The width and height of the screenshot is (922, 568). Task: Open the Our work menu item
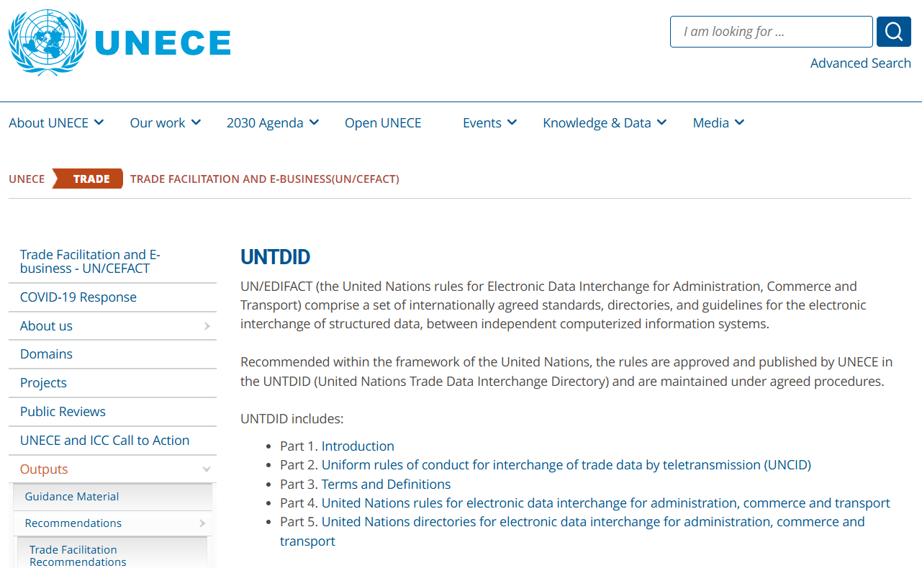[x=157, y=123]
